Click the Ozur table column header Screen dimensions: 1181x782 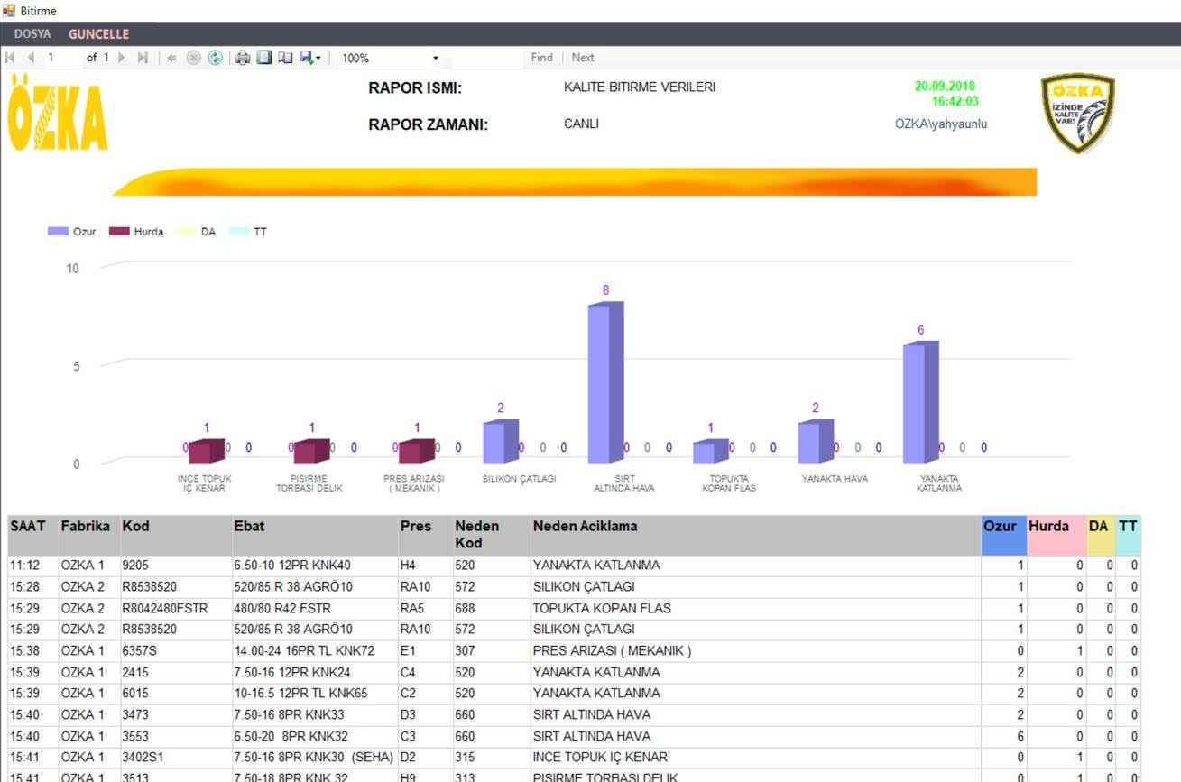point(1003,535)
